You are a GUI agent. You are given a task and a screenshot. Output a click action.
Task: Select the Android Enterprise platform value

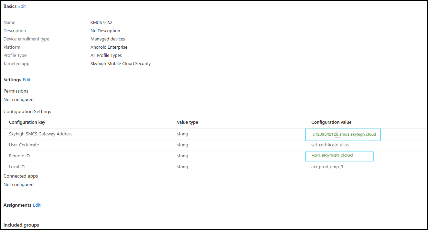pos(109,47)
